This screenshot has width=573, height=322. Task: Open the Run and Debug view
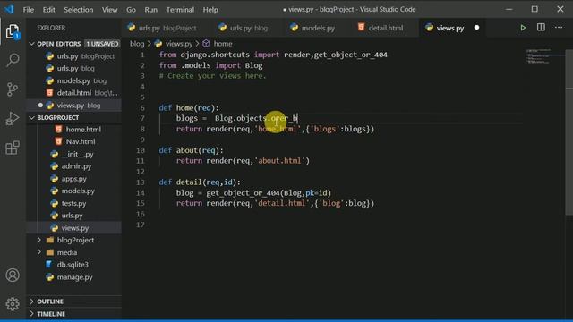coord(13,119)
